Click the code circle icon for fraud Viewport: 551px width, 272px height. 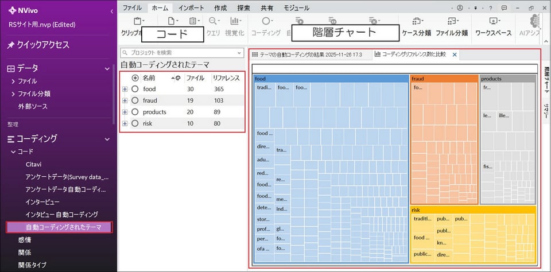click(x=135, y=100)
